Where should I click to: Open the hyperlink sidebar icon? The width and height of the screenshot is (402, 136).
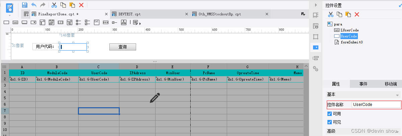click(x=315, y=69)
